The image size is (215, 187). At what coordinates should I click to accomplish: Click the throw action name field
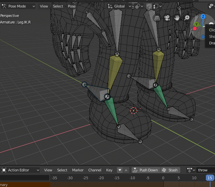206,170
